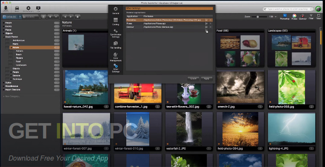Open smerch-2.jpg tornado thumbnail
The image size is (325, 167).
(240, 87)
